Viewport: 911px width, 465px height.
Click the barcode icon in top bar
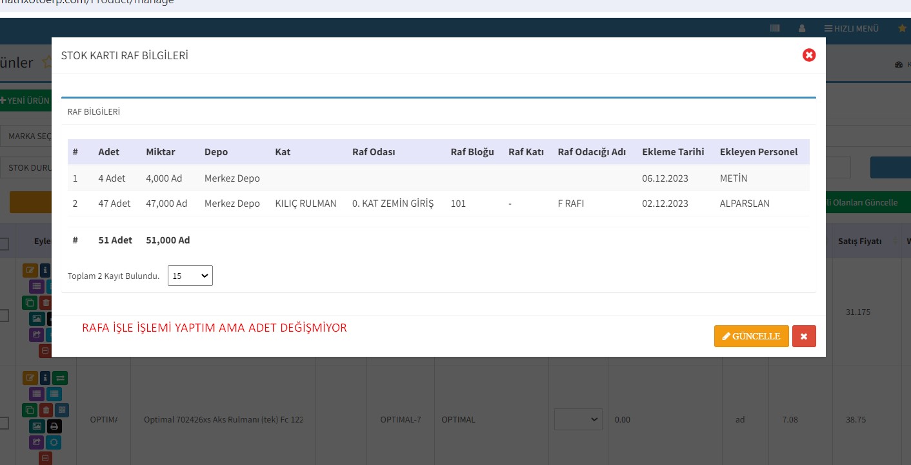tap(775, 28)
